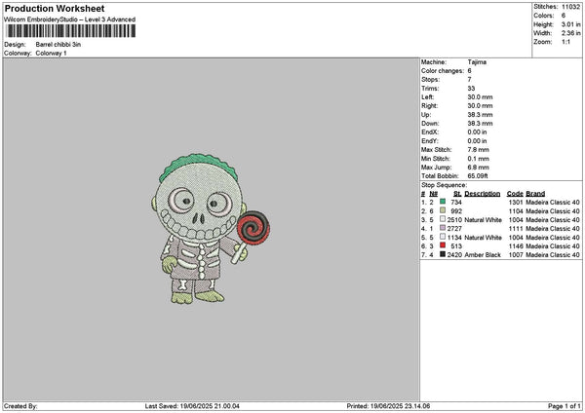Screen dimensions: 585x413
Task: Select the olive swatch with code 1104
Action: click(443, 210)
